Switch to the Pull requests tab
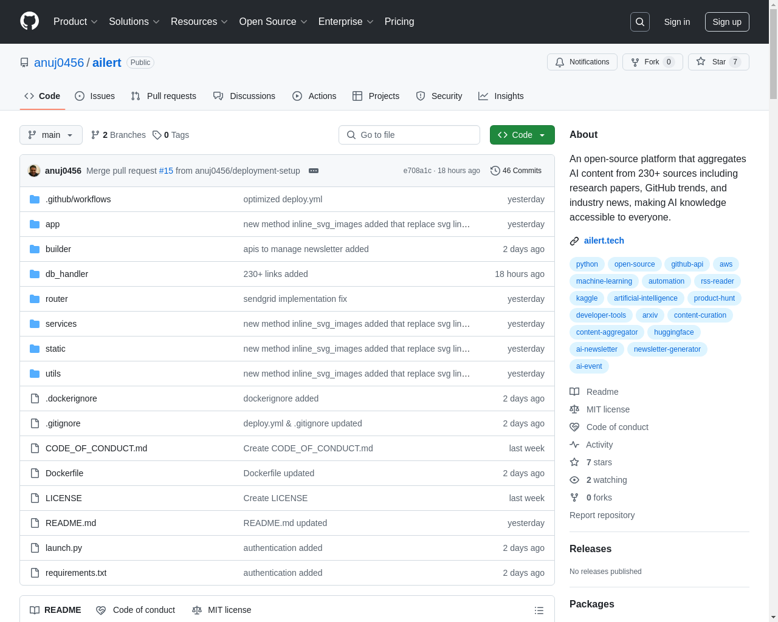 pos(164,96)
